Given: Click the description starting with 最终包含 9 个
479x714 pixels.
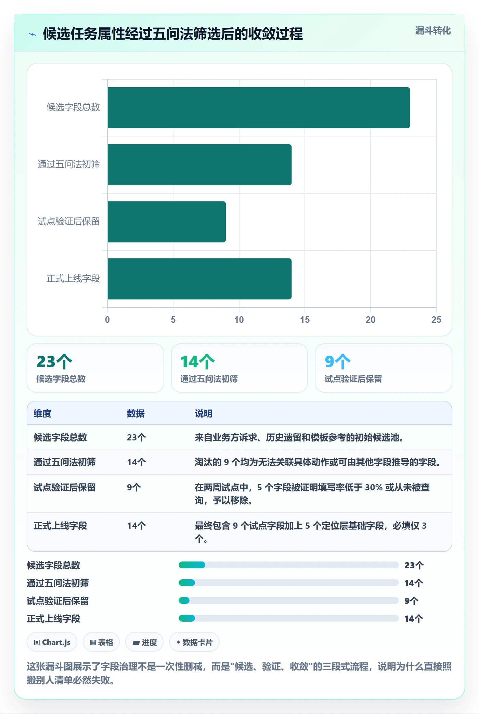Looking at the screenshot, I should tap(311, 532).
